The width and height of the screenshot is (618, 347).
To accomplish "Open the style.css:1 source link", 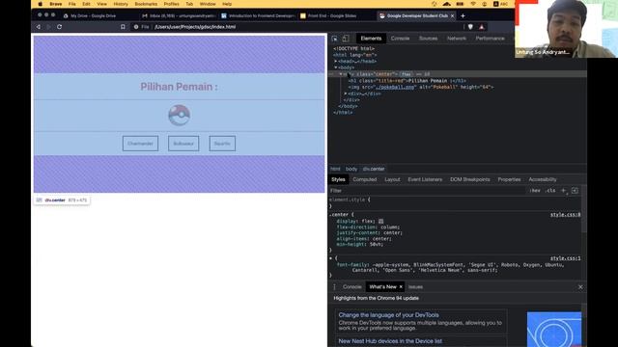I will coord(565,258).
